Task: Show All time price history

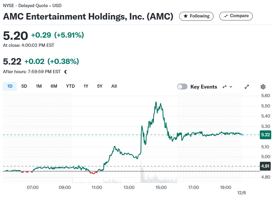Action: tap(114, 86)
